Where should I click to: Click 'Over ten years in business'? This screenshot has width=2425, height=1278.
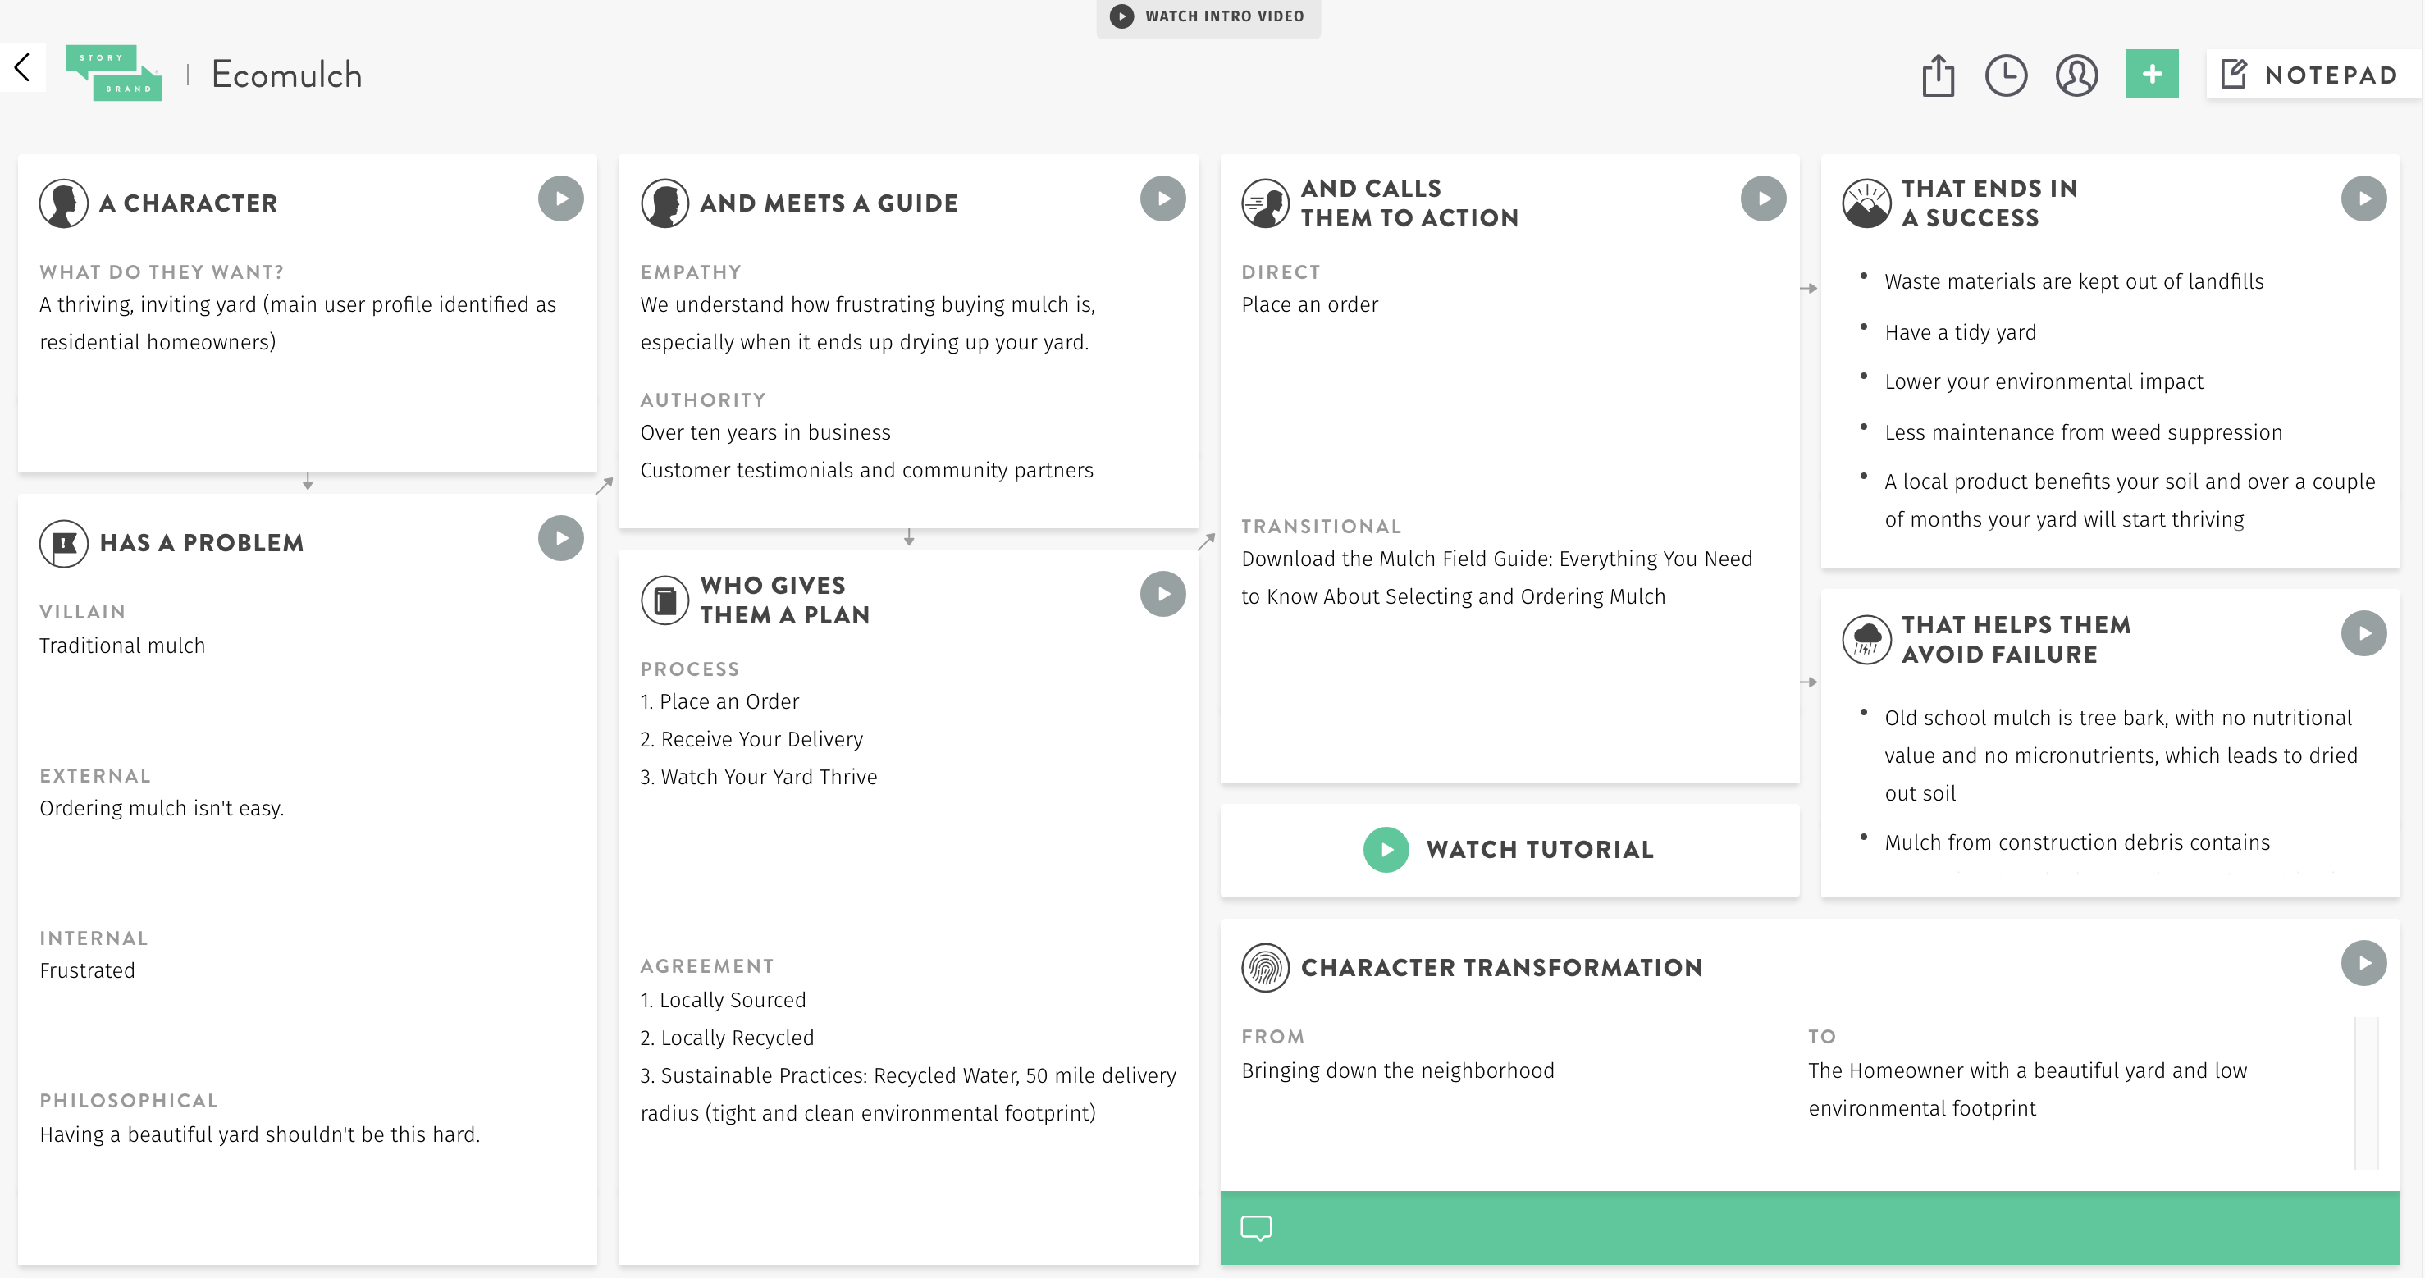[x=765, y=432]
